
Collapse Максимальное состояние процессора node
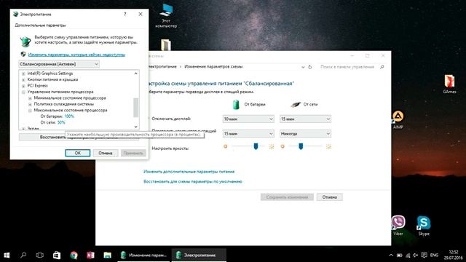pyautogui.click(x=30, y=111)
